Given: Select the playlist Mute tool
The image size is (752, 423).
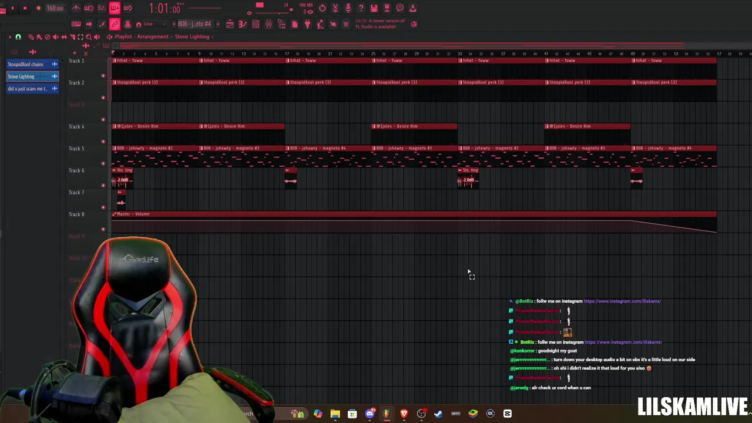Looking at the screenshot, I should coord(56,36).
